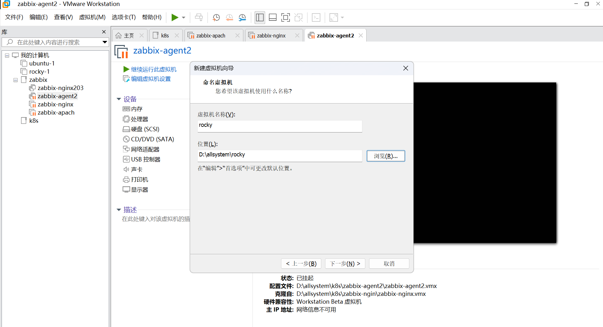Collapse the 设备 section
Viewport: 603px width, 327px height.
(119, 99)
